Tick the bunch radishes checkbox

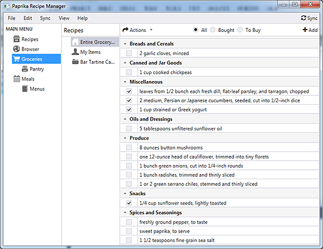point(129,174)
